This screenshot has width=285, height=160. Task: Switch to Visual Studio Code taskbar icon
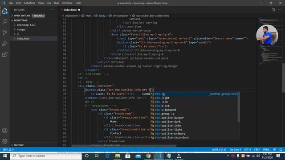coord(159,156)
